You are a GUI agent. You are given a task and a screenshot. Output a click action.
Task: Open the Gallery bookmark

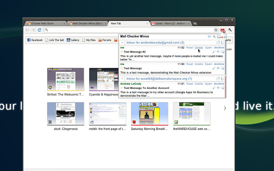(x=73, y=40)
